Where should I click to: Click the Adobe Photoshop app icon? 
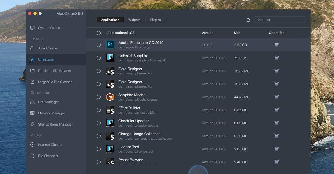click(x=110, y=45)
